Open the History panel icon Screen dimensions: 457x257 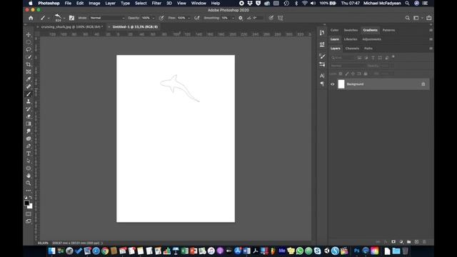[x=322, y=33]
